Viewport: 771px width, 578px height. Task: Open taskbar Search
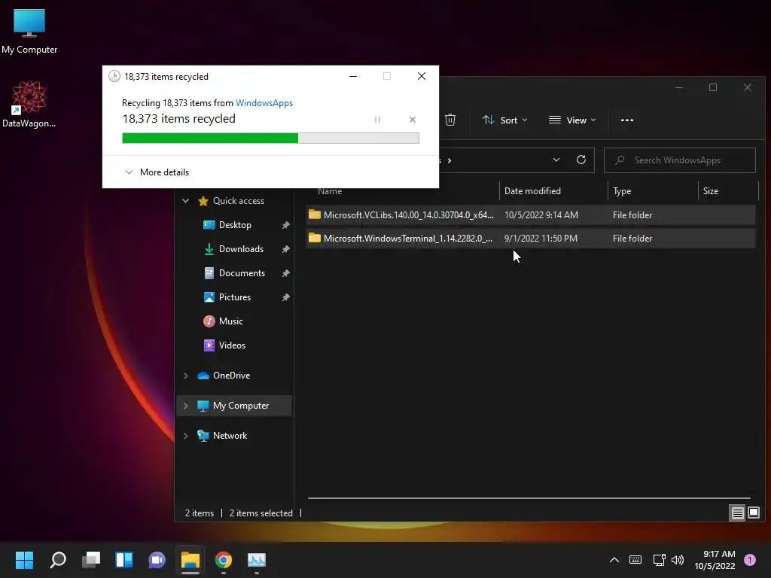(x=58, y=560)
